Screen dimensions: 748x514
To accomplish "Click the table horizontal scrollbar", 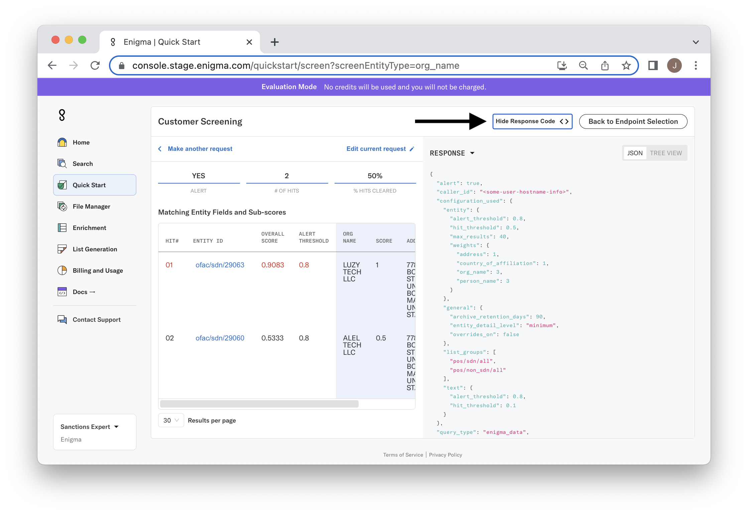I will pyautogui.click(x=259, y=404).
